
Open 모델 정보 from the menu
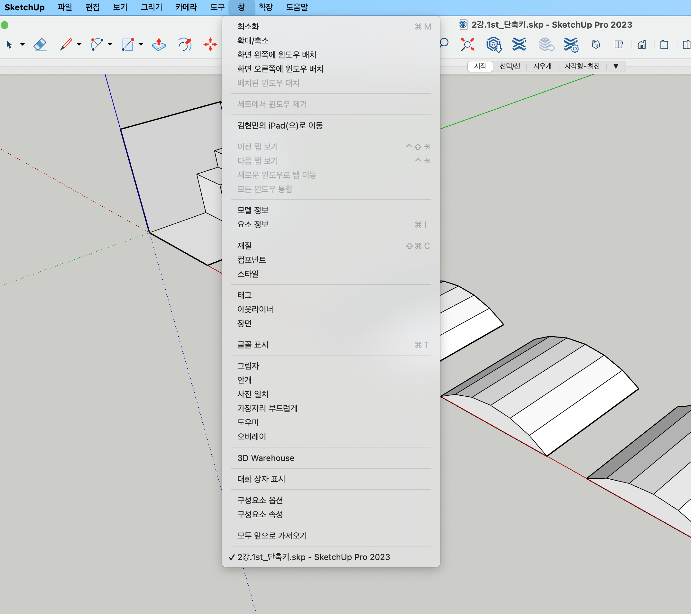pos(331,210)
